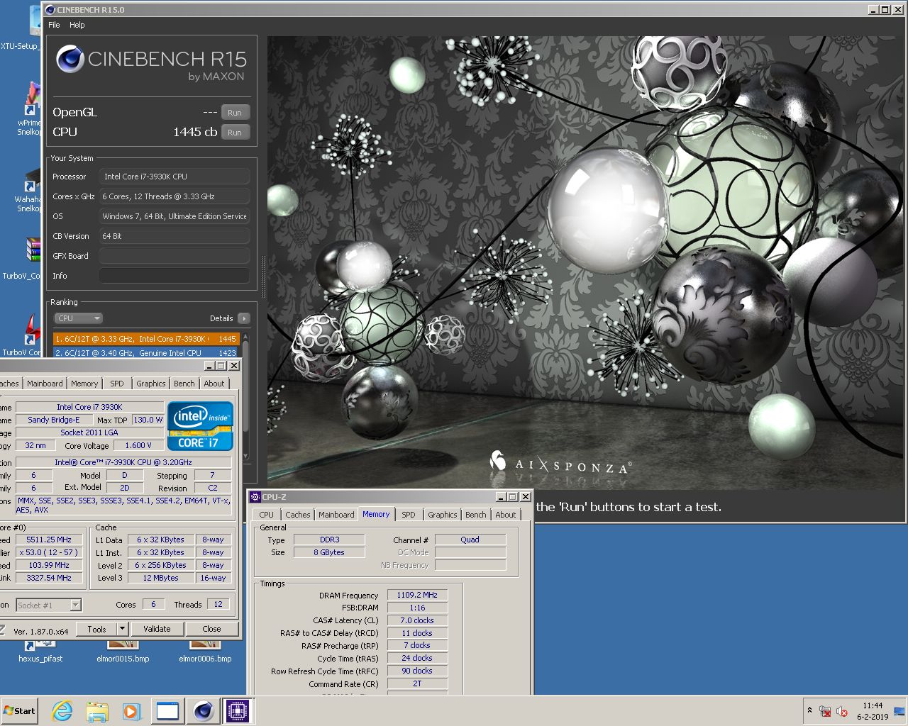This screenshot has width=908, height=726.
Task: Open the Start menu
Action: (19, 710)
